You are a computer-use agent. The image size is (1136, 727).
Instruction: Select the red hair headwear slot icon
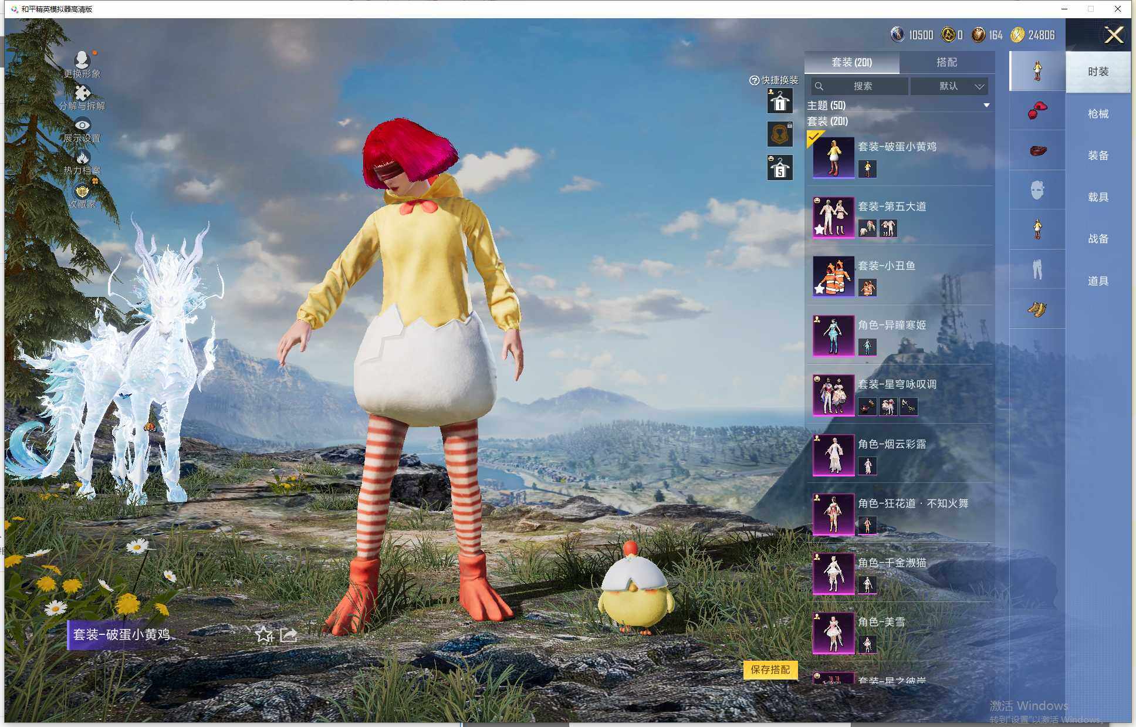point(1037,110)
